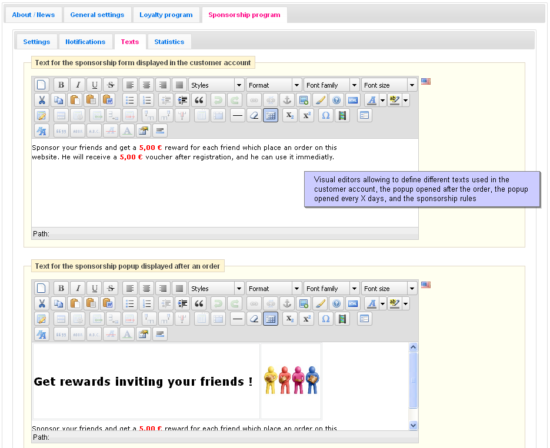Viewport: 550px width, 448px height.
Task: Click eraser remove formatting in customer account editor
Action: point(254,115)
